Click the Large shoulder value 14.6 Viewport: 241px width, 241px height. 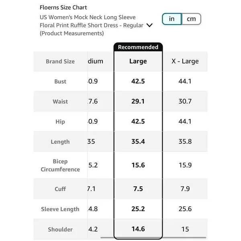[138, 229]
